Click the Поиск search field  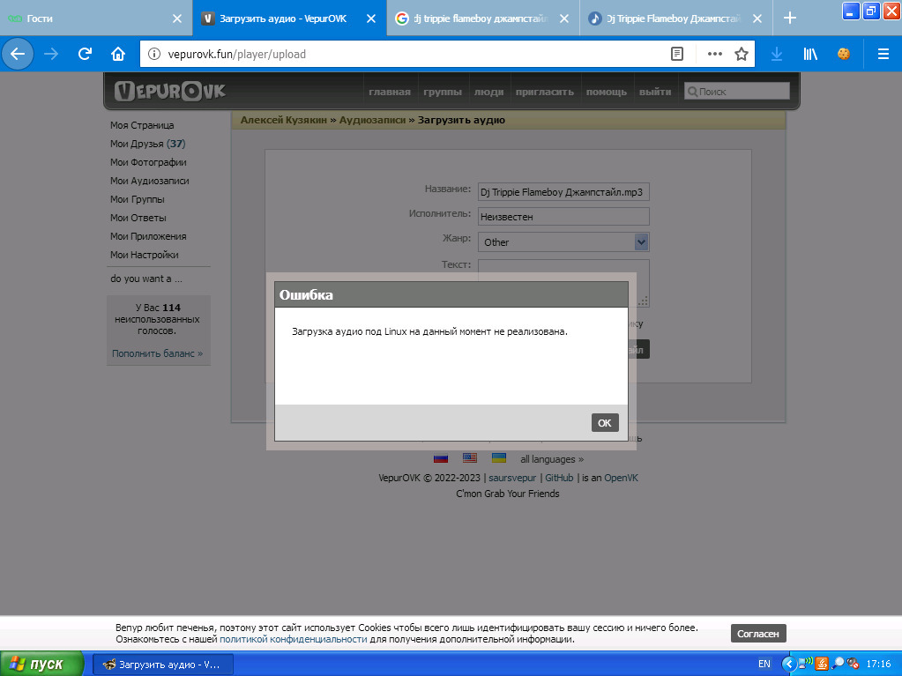(737, 91)
